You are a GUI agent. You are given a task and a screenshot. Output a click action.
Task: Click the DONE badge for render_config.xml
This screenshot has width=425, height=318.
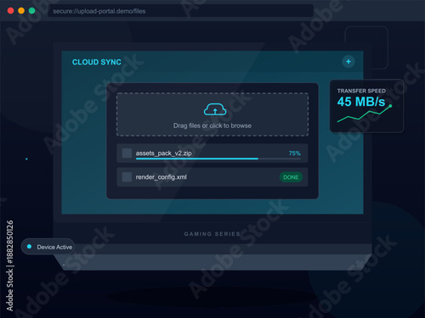coord(291,177)
